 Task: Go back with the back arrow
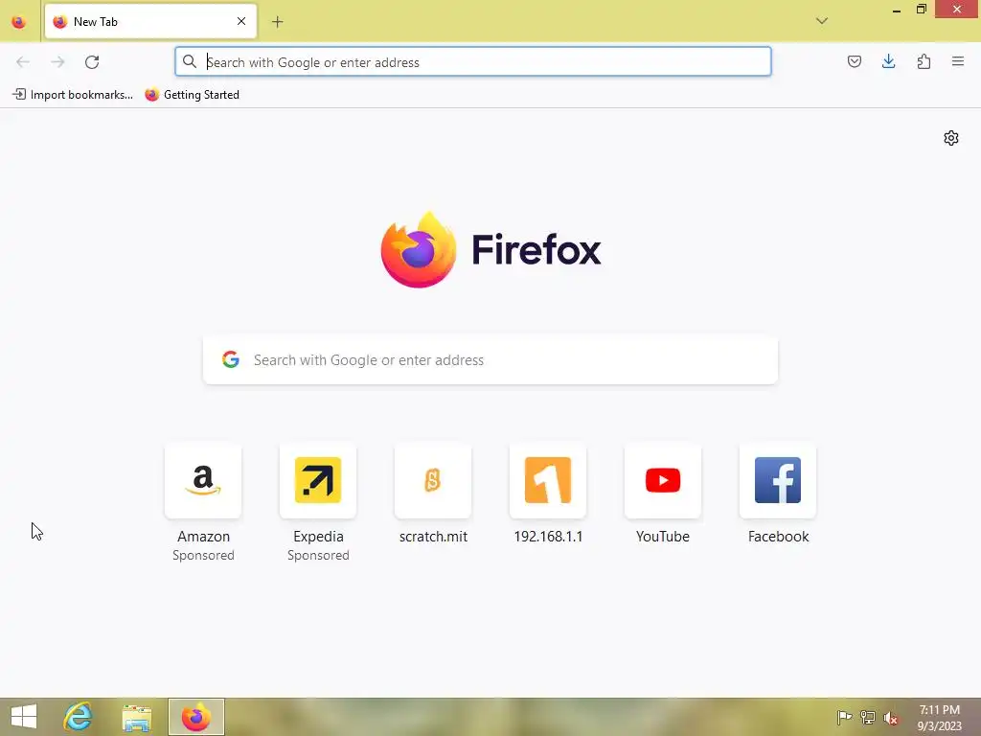click(23, 62)
